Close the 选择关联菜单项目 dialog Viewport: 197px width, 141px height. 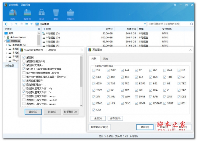[x=81, y=50]
